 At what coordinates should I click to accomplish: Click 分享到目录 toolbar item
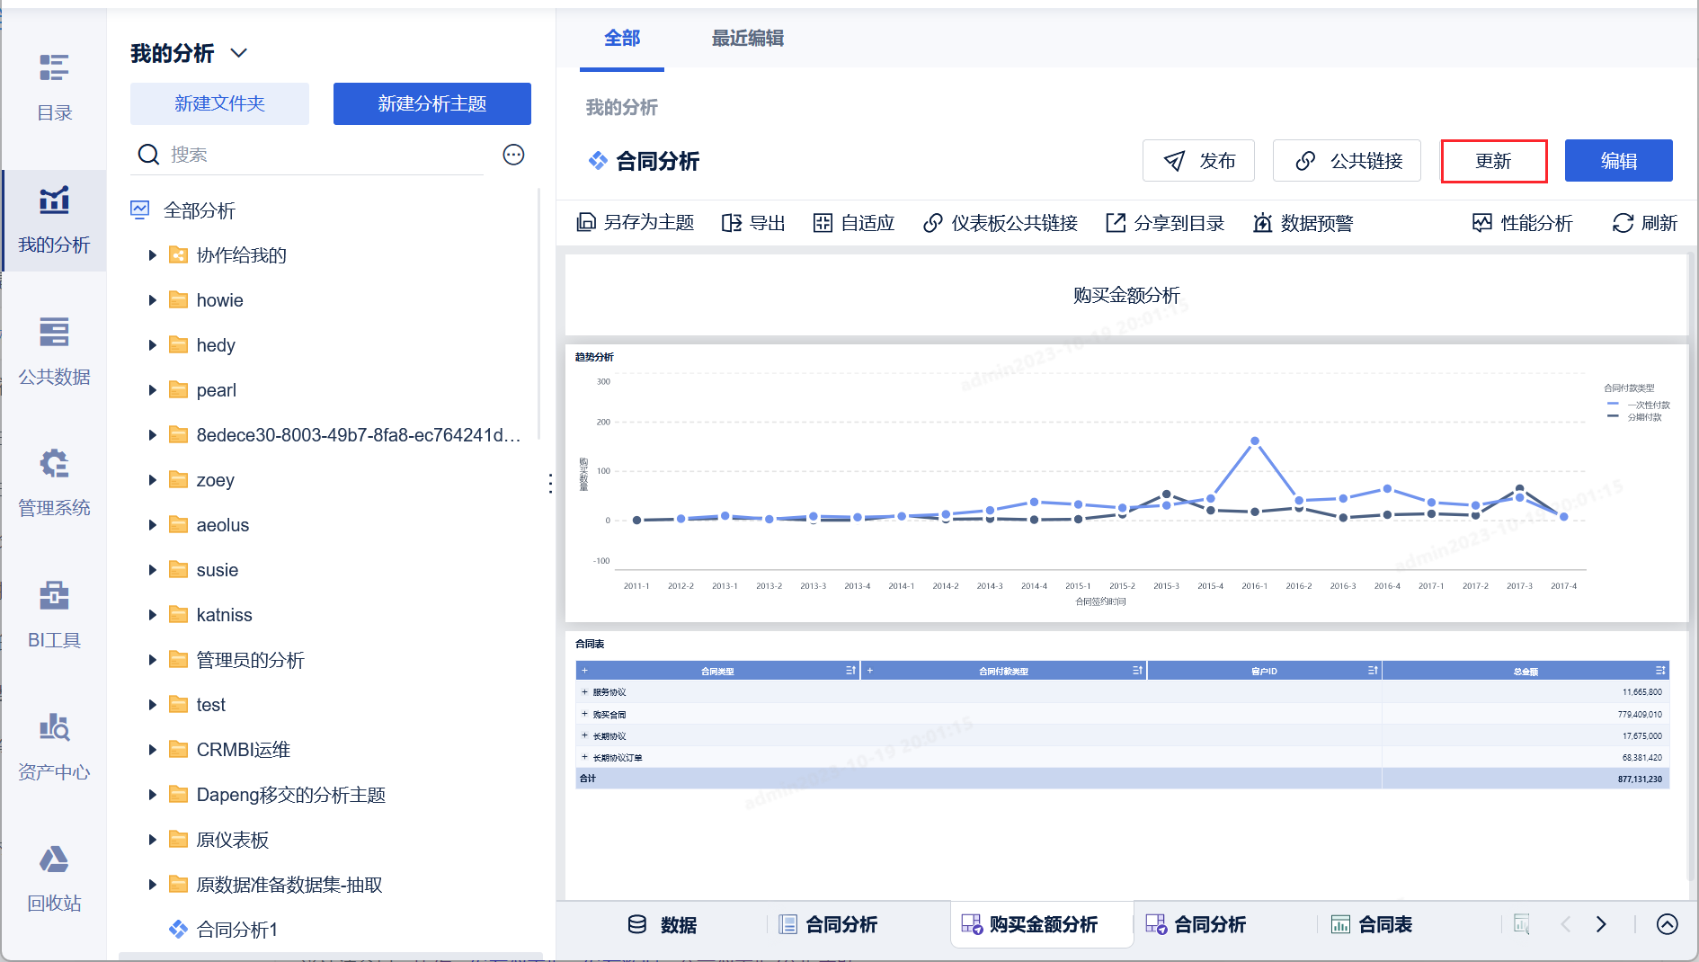pyautogui.click(x=1165, y=223)
